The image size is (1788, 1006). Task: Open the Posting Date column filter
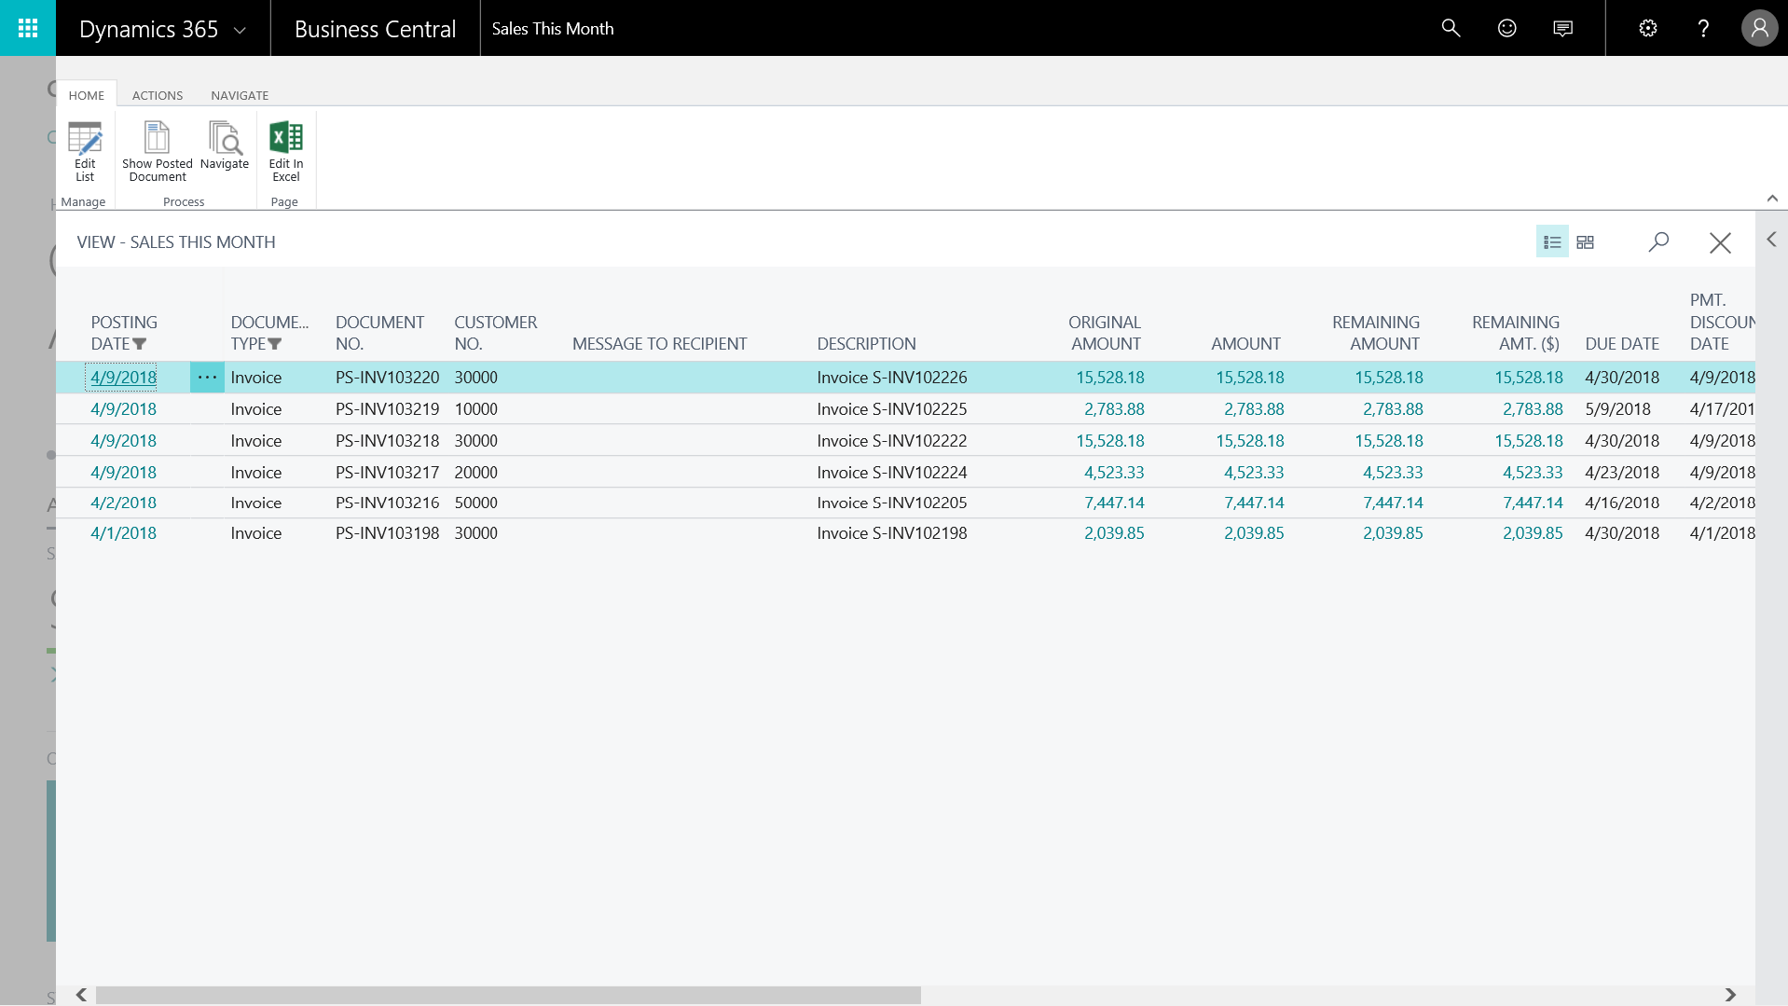click(140, 344)
